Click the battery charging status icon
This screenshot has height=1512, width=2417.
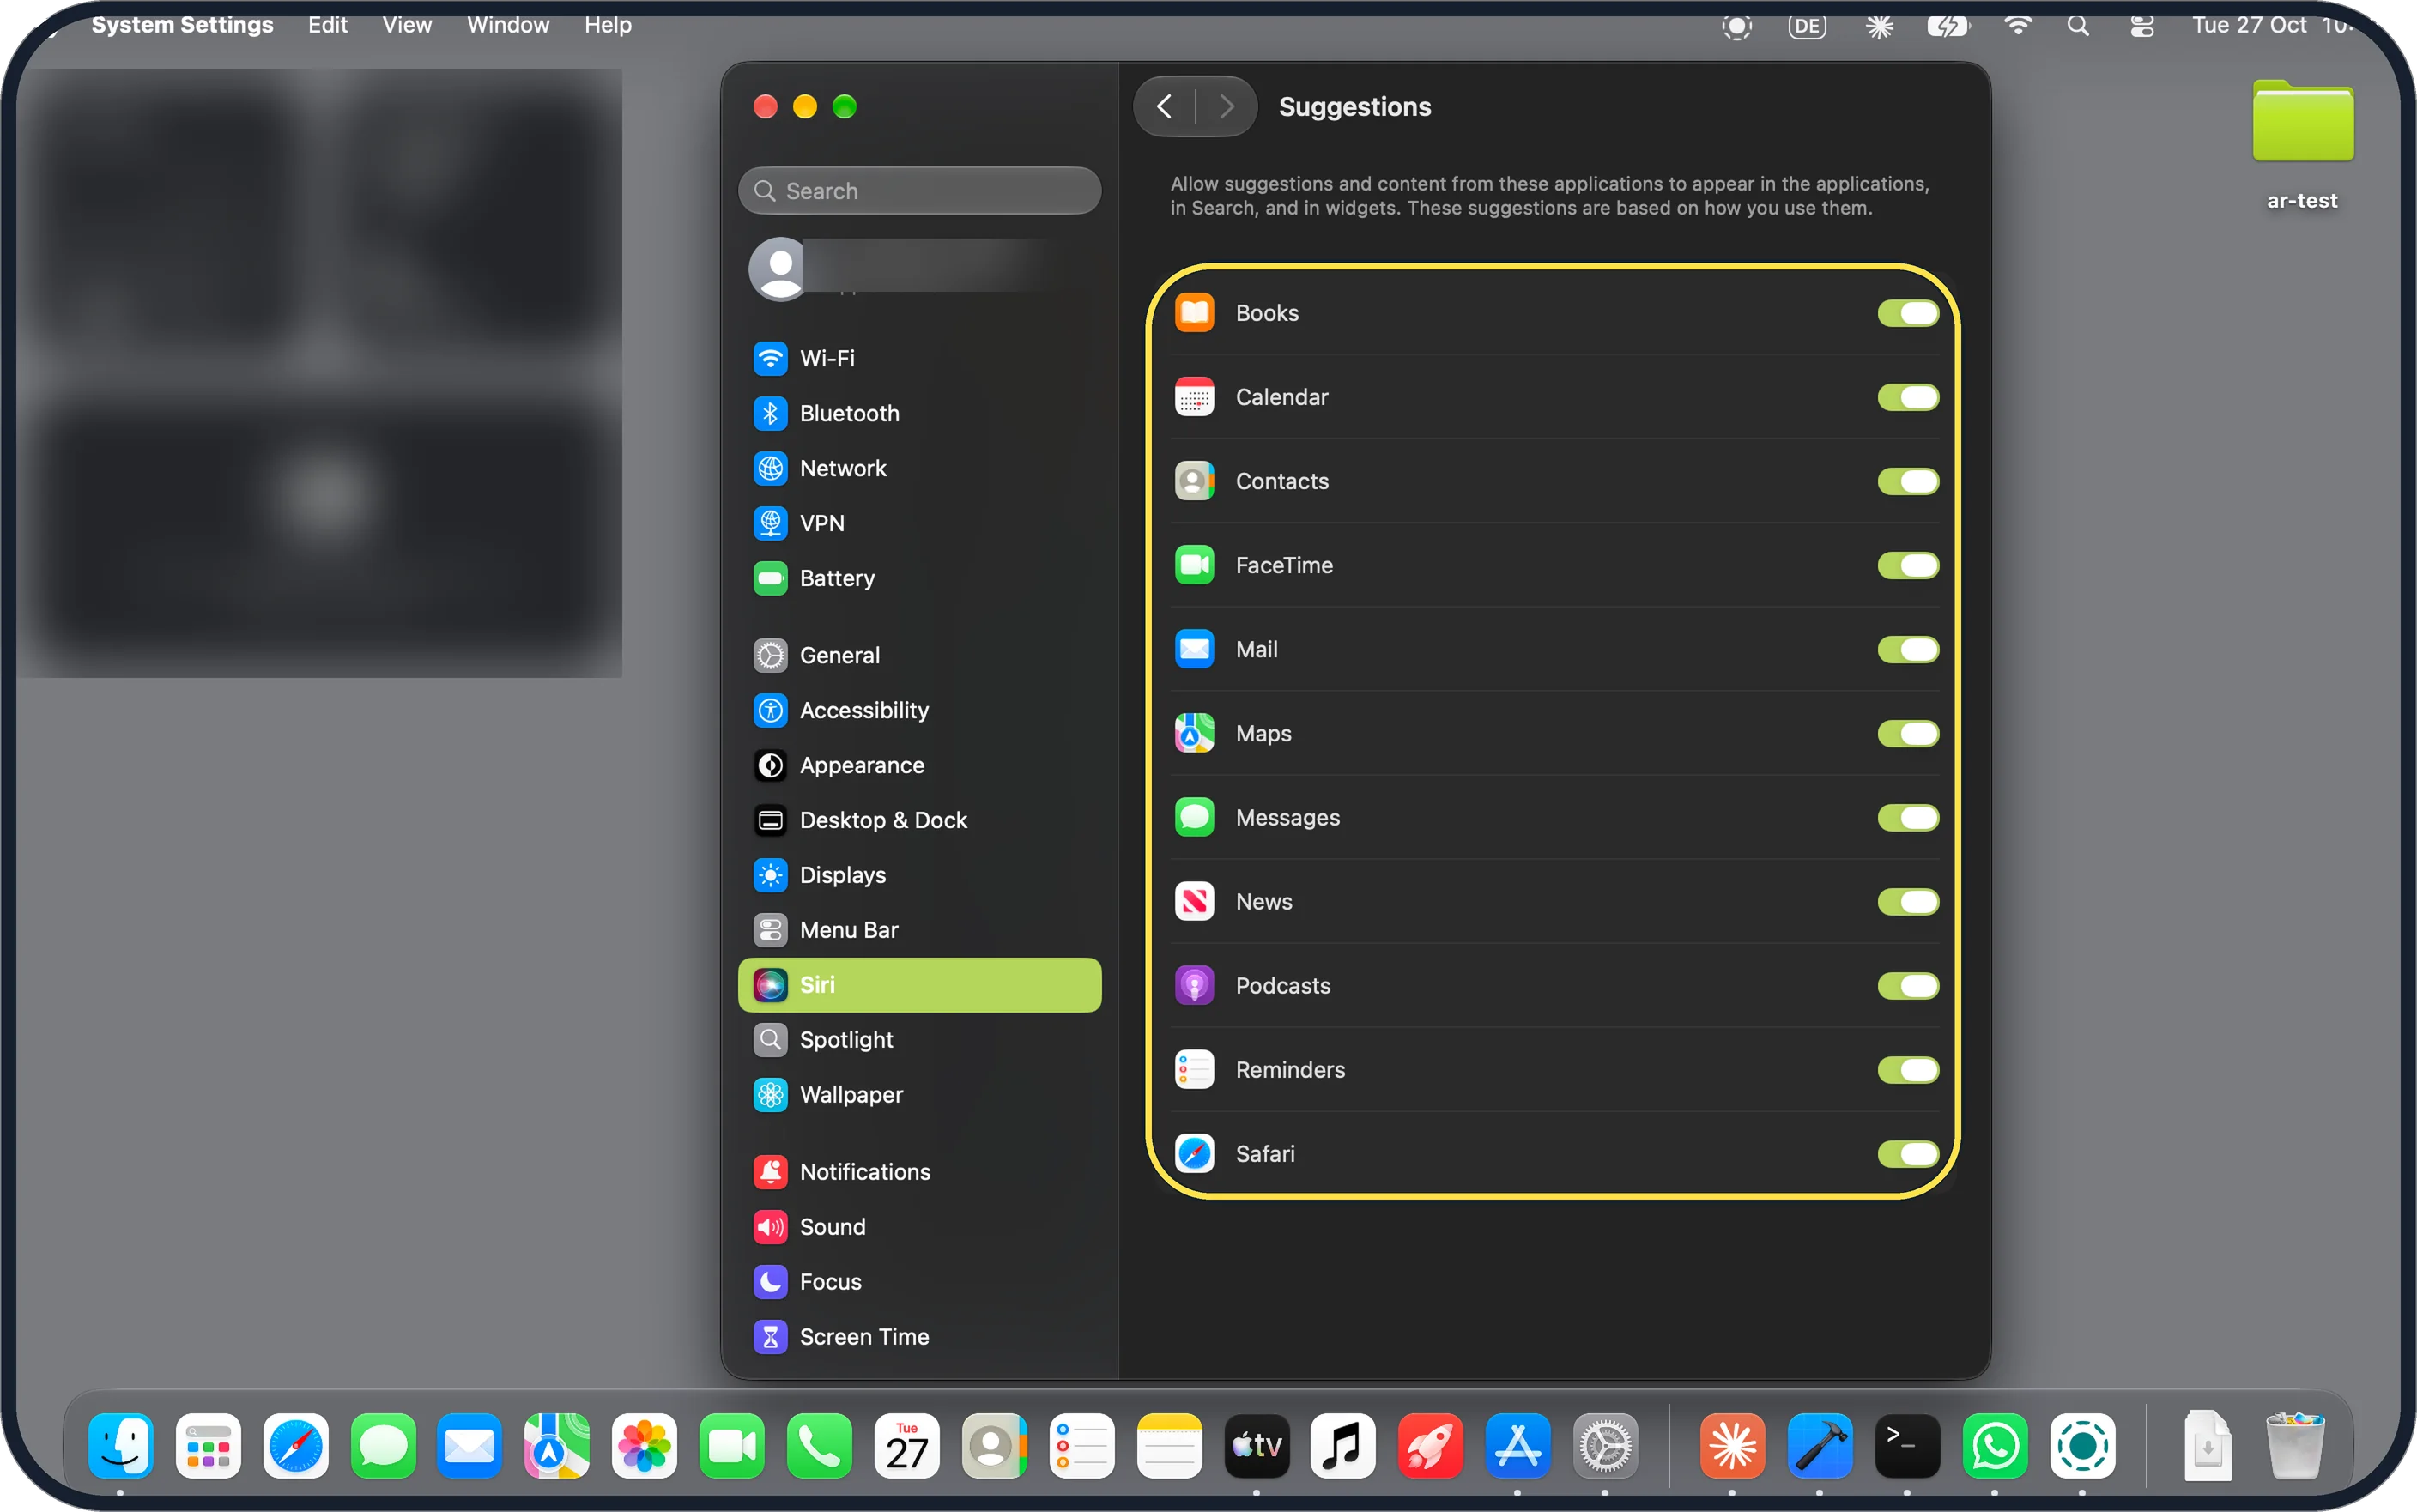coord(1947,26)
